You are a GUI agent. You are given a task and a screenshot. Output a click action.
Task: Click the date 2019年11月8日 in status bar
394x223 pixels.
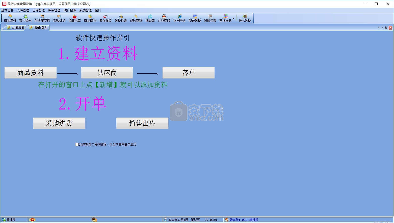178,220
